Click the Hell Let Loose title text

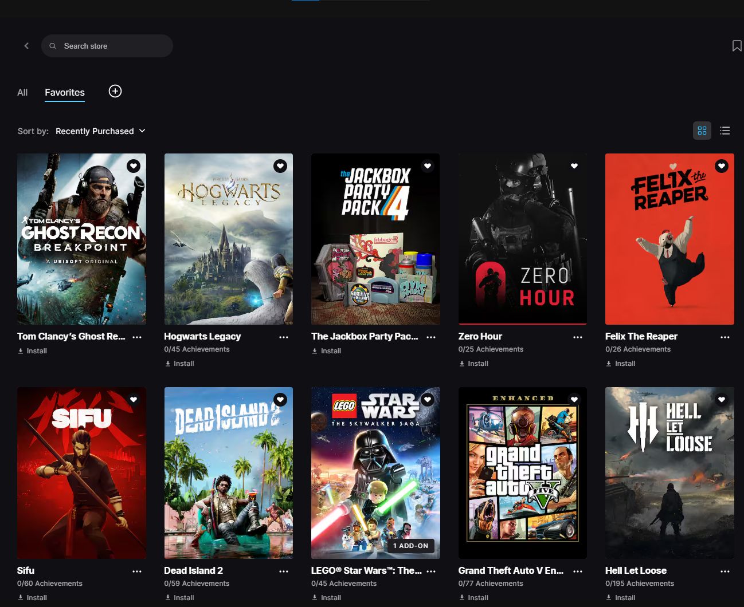(x=636, y=571)
